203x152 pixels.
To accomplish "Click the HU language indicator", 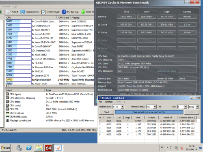I will pos(162,148).
